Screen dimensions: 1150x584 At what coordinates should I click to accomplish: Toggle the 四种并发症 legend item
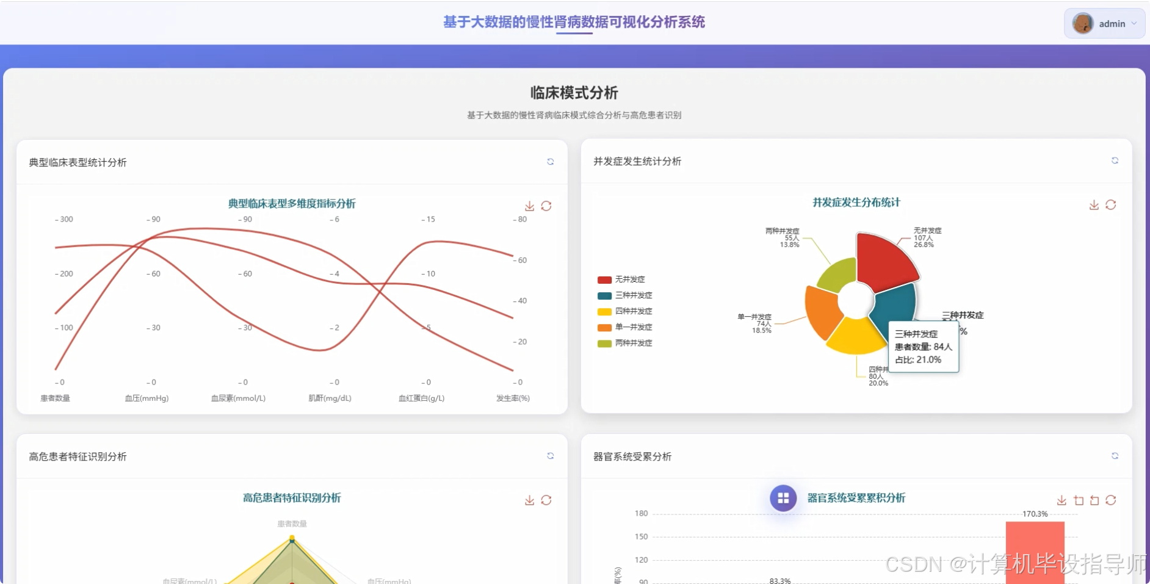(624, 311)
